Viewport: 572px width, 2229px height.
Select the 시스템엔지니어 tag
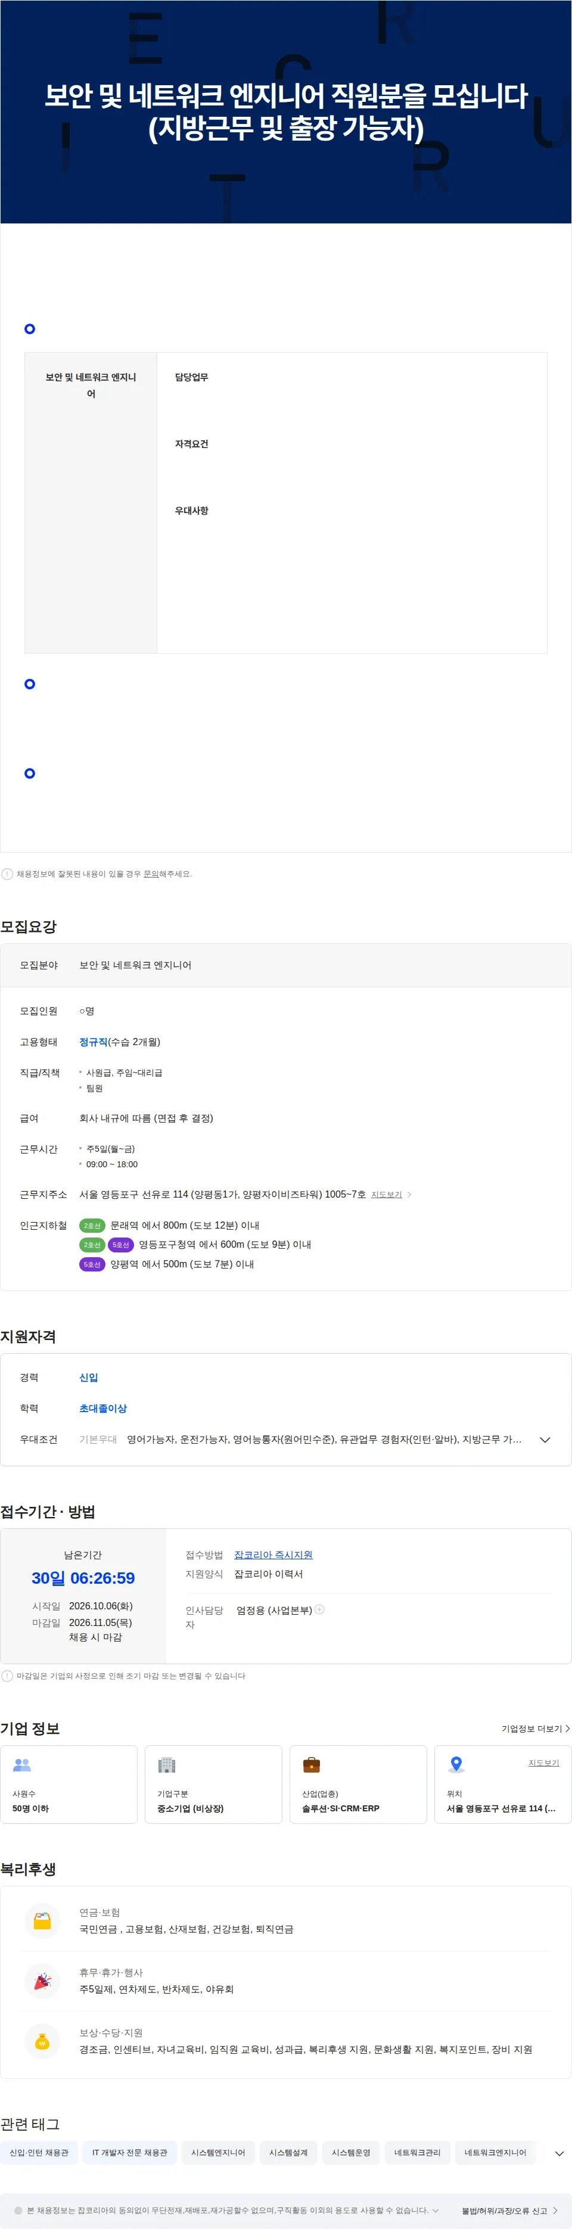[x=218, y=2153]
